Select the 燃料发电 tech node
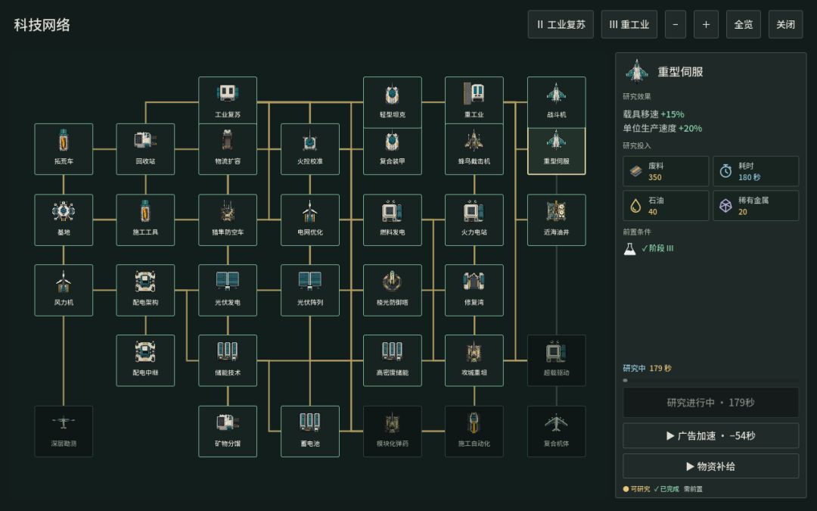The height and width of the screenshot is (511, 817). click(393, 220)
